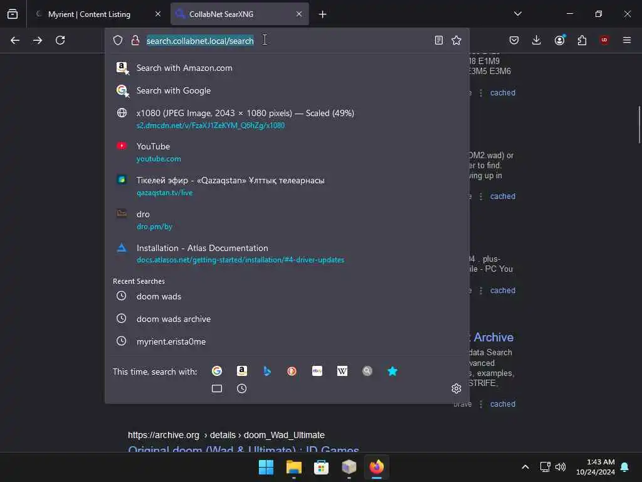Screen dimensions: 642x482
Task: Open tracking protection shield
Action: coord(118,40)
